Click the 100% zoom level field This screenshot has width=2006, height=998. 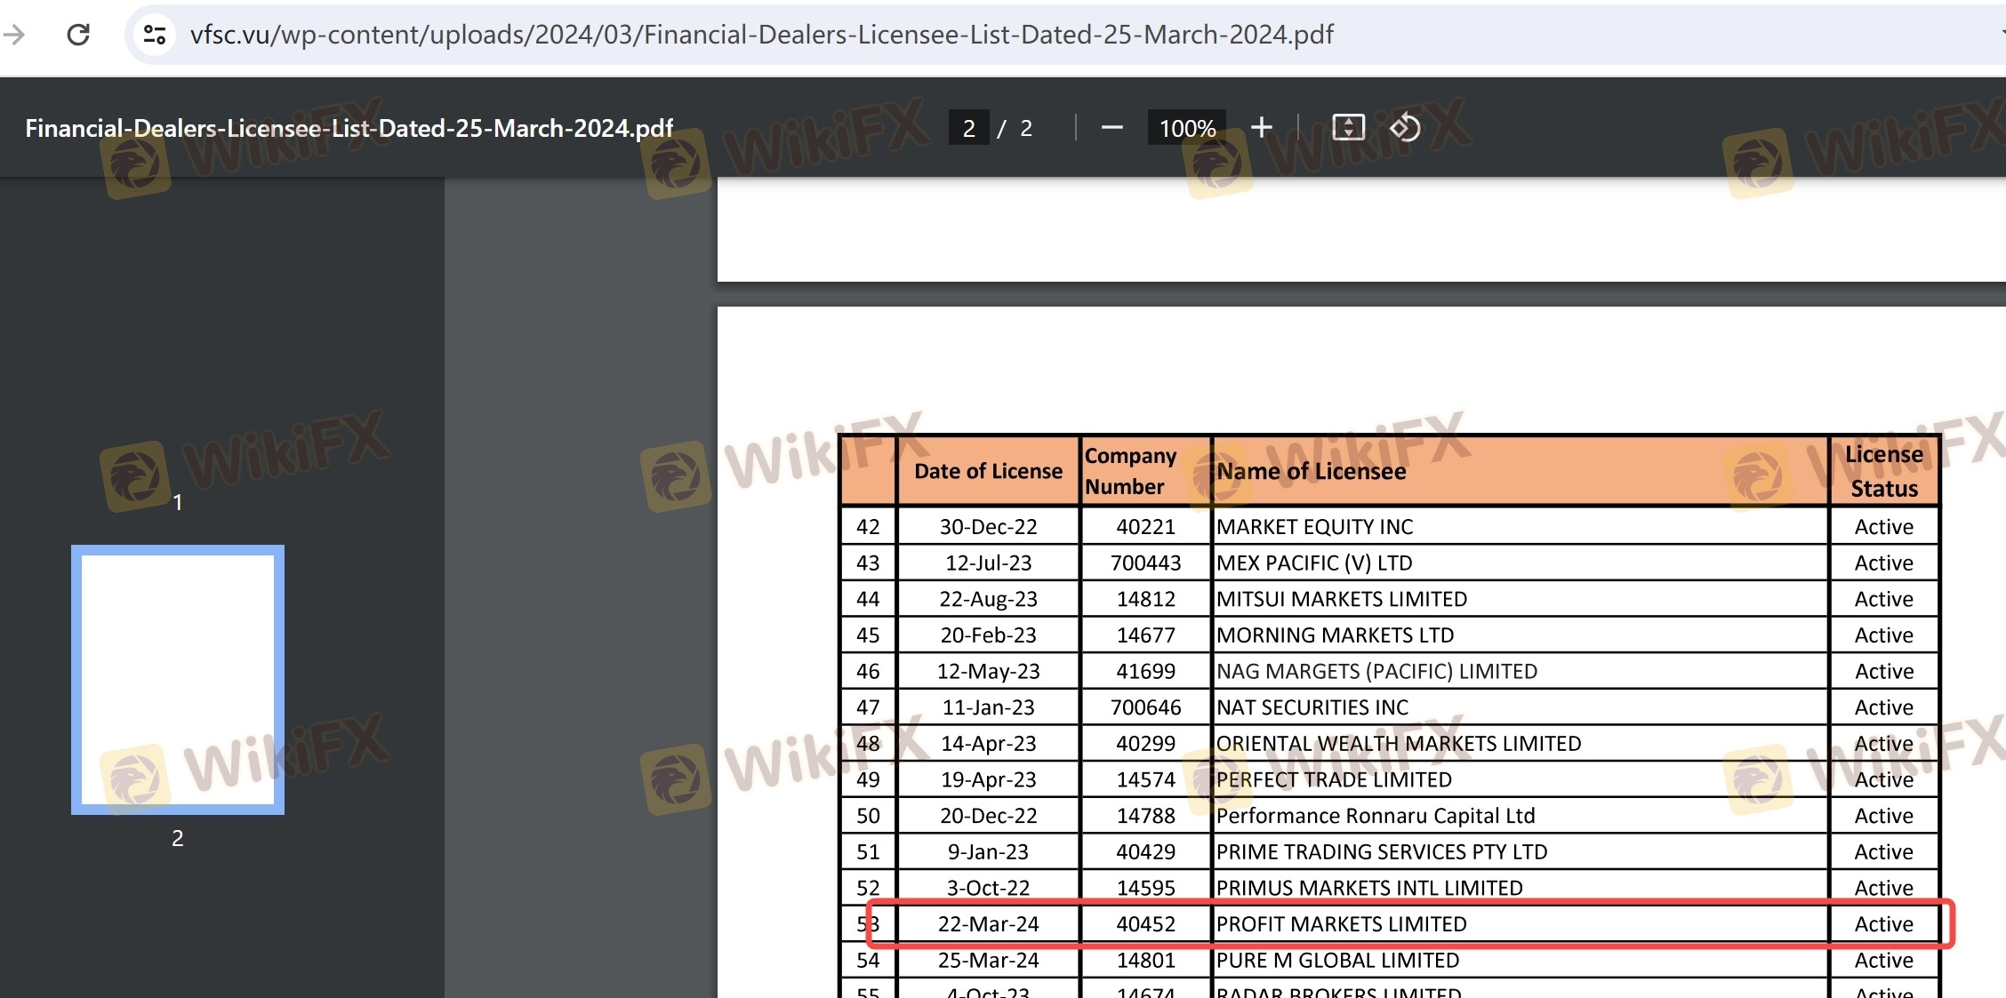(1186, 128)
